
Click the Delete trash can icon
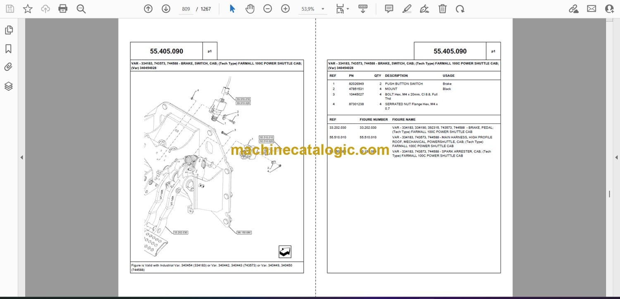click(442, 9)
